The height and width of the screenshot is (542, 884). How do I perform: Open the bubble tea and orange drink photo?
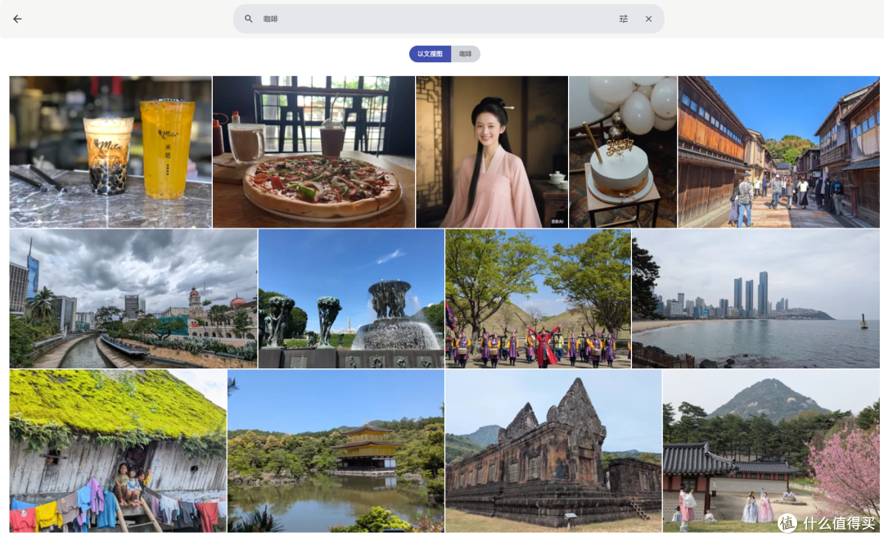(110, 151)
